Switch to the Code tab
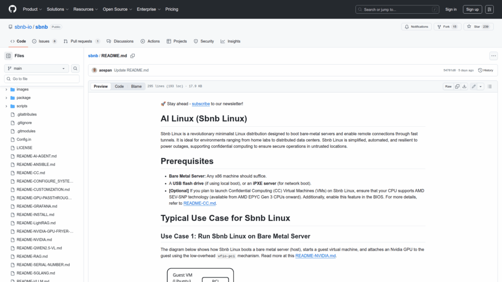Screen dimensions: 502x282 [x=18, y=41]
